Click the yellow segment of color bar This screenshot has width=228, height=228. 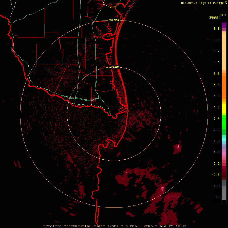click(224, 108)
